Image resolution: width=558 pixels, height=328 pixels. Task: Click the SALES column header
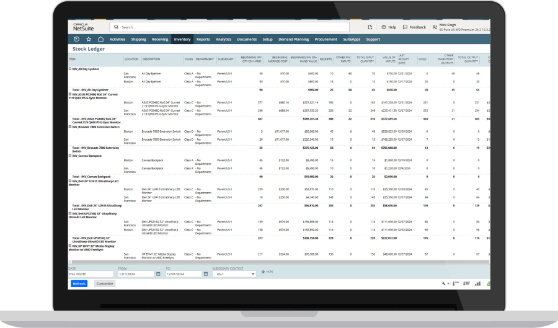(x=422, y=59)
